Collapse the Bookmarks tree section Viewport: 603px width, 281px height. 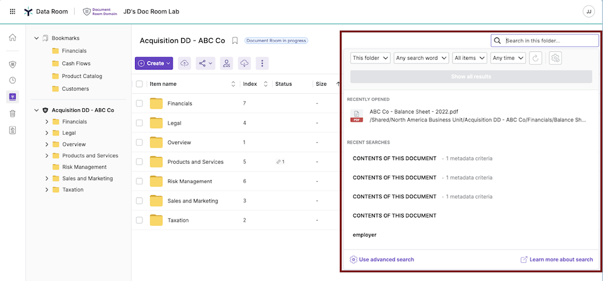coord(37,38)
